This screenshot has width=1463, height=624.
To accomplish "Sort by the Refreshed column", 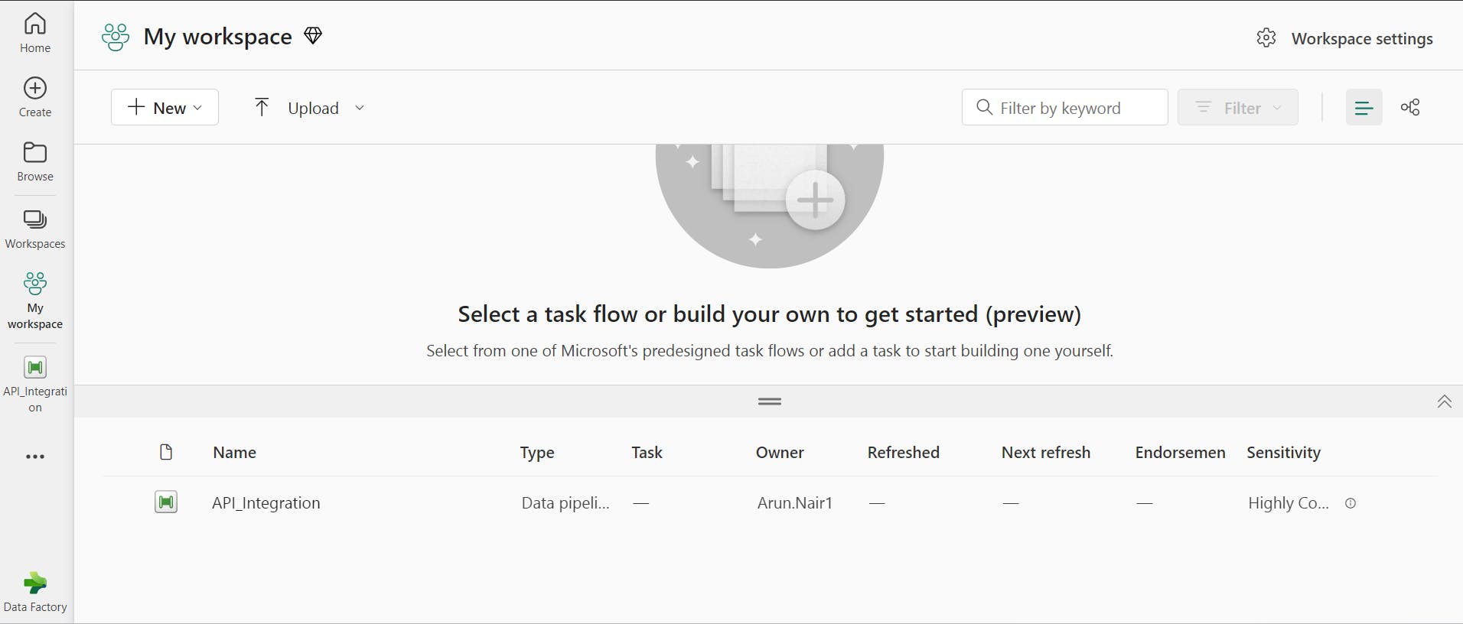I will [903, 452].
